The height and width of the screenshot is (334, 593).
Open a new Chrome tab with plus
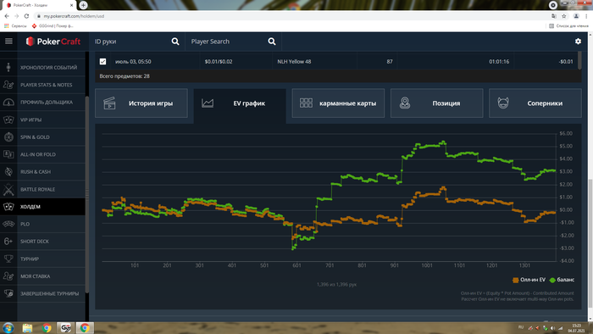(x=83, y=5)
